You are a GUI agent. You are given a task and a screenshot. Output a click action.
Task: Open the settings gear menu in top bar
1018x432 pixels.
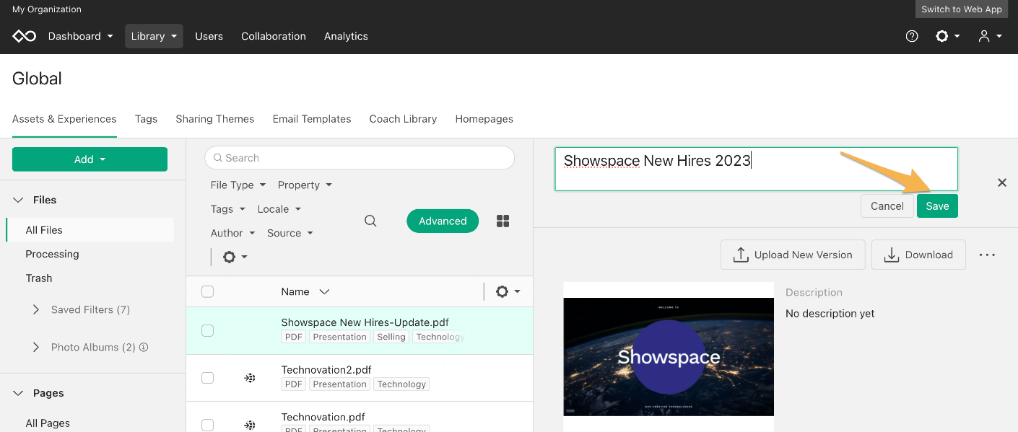pyautogui.click(x=947, y=36)
